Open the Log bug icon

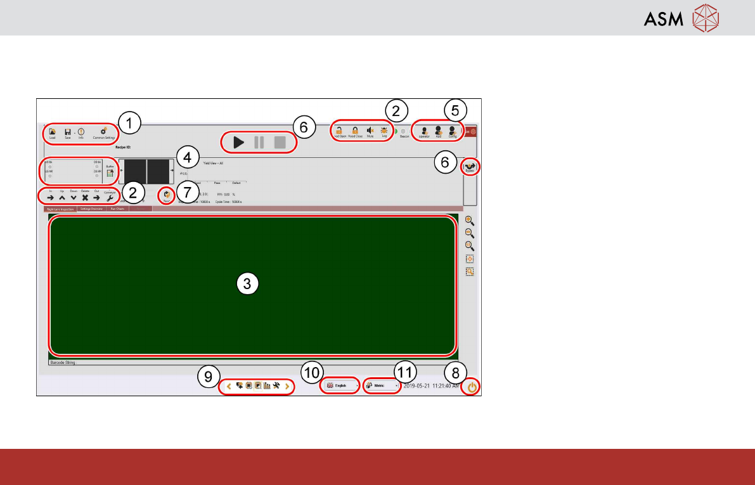[x=384, y=131]
